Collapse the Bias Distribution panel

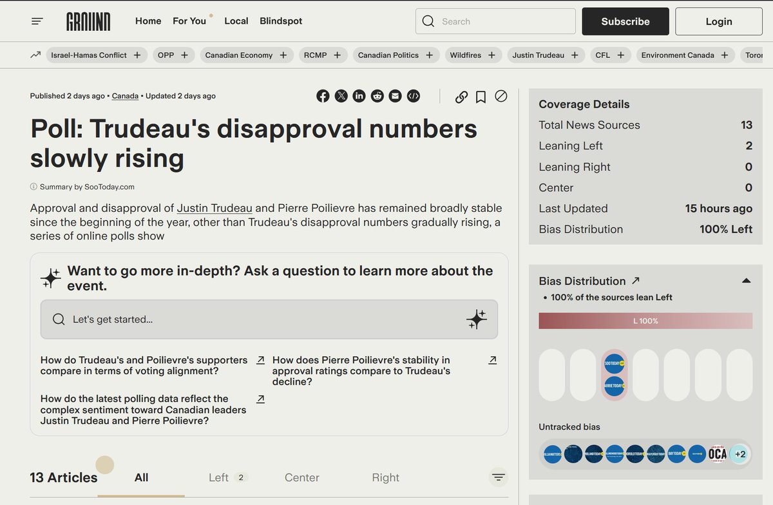tap(746, 281)
